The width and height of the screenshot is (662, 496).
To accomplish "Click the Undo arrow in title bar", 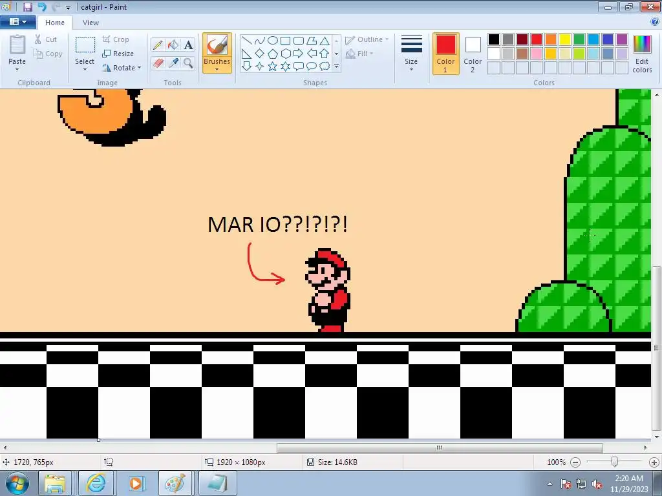I will coord(42,6).
